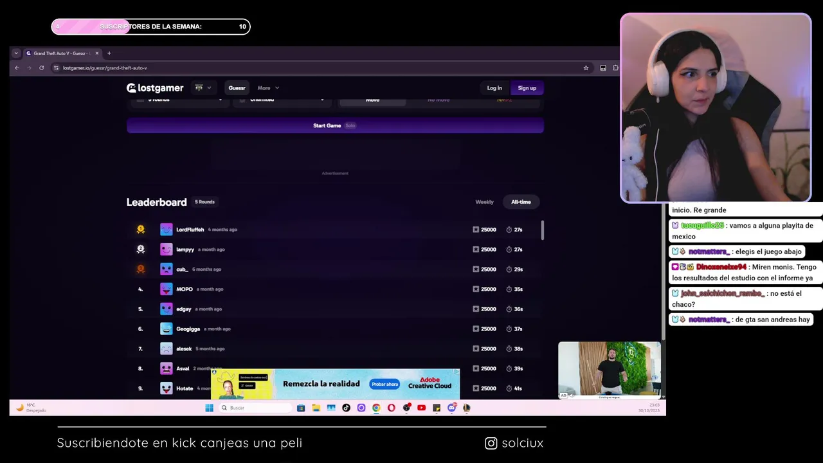Open Opera from the taskbar
Screen dimensions: 823x463
(x=391, y=408)
